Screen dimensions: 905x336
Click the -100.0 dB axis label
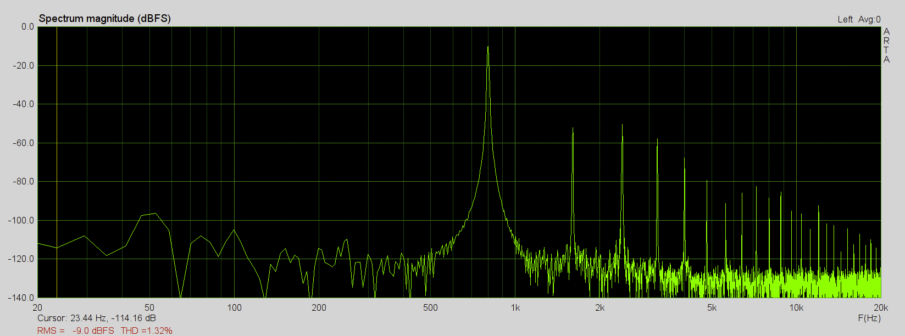21,220
